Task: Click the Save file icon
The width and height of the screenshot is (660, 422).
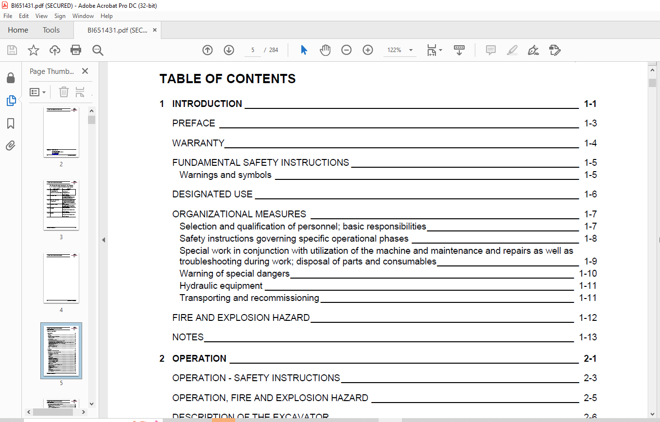Action: (x=12, y=50)
